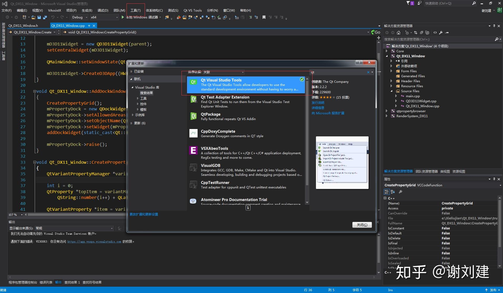Click the Properties wrench icon in Solution Explorer
Viewport: 503px width, 293px height.
tap(441, 32)
